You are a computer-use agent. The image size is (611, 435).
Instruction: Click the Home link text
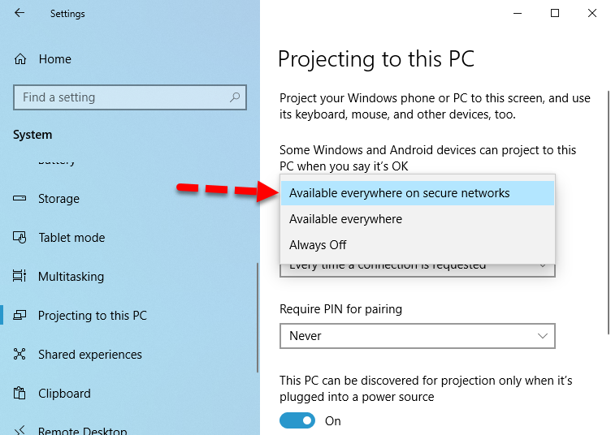[x=54, y=59]
